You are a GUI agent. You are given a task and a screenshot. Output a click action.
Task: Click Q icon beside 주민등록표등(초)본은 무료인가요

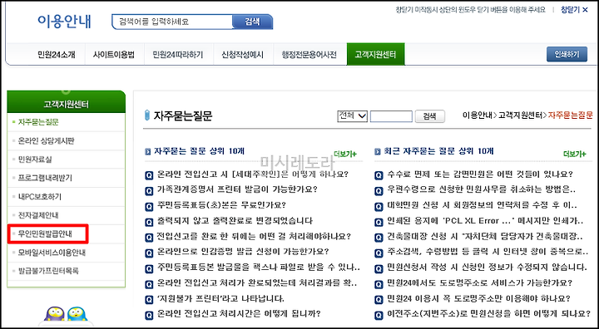click(x=149, y=207)
